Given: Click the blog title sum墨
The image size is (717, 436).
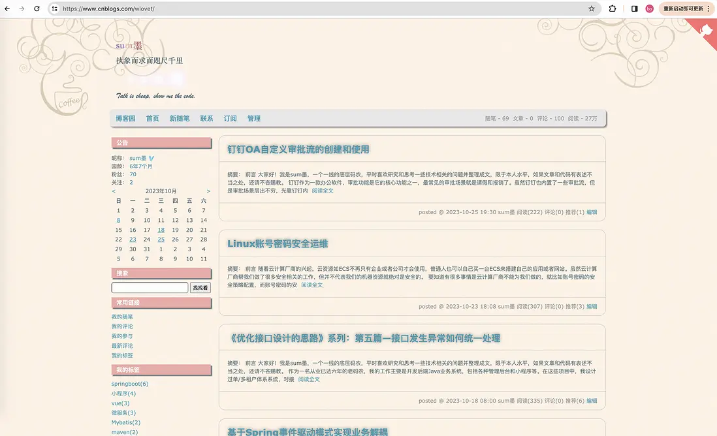Looking at the screenshot, I should coord(129,46).
